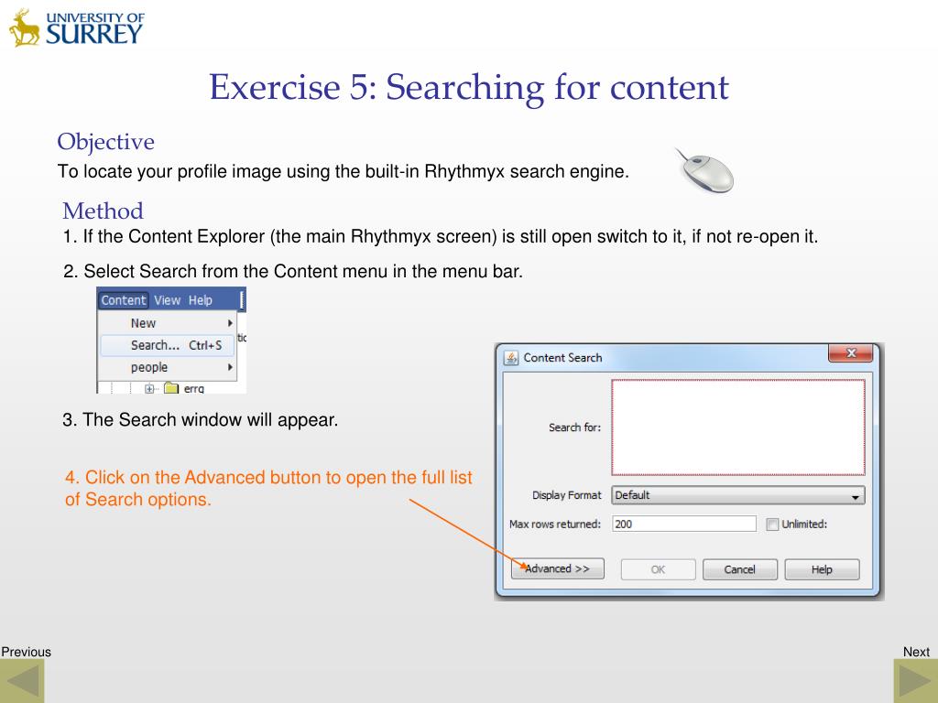Select the errg folder icon

[x=171, y=388]
